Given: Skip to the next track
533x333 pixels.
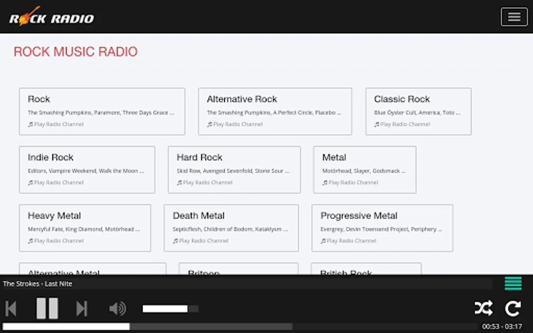Looking at the screenshot, I should click(x=82, y=309).
